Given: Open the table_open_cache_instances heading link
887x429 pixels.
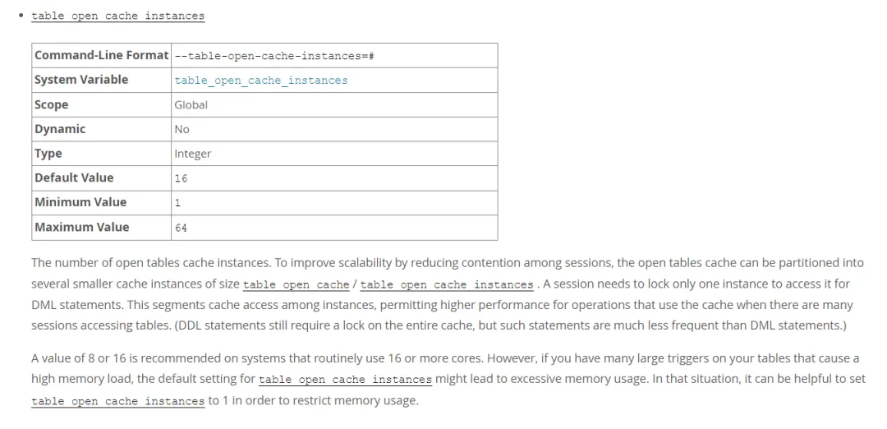Looking at the screenshot, I should pos(117,16).
